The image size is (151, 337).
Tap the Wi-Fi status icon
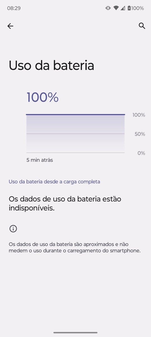click(x=116, y=8)
